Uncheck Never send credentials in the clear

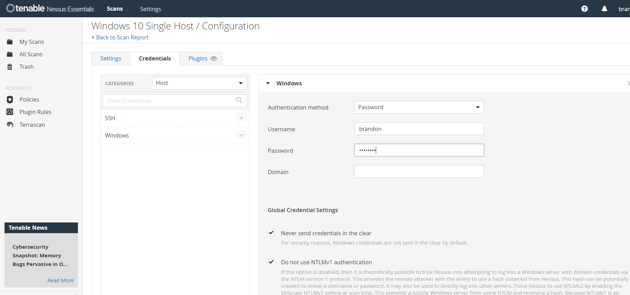tap(271, 233)
